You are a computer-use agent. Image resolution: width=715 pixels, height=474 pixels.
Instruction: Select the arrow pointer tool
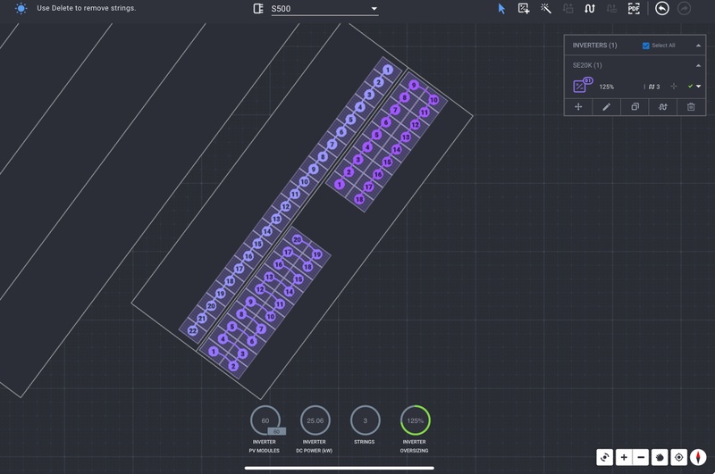pyautogui.click(x=501, y=9)
